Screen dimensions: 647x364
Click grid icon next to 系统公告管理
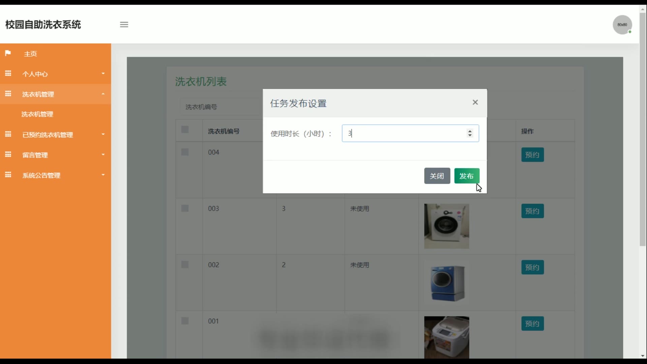click(8, 175)
